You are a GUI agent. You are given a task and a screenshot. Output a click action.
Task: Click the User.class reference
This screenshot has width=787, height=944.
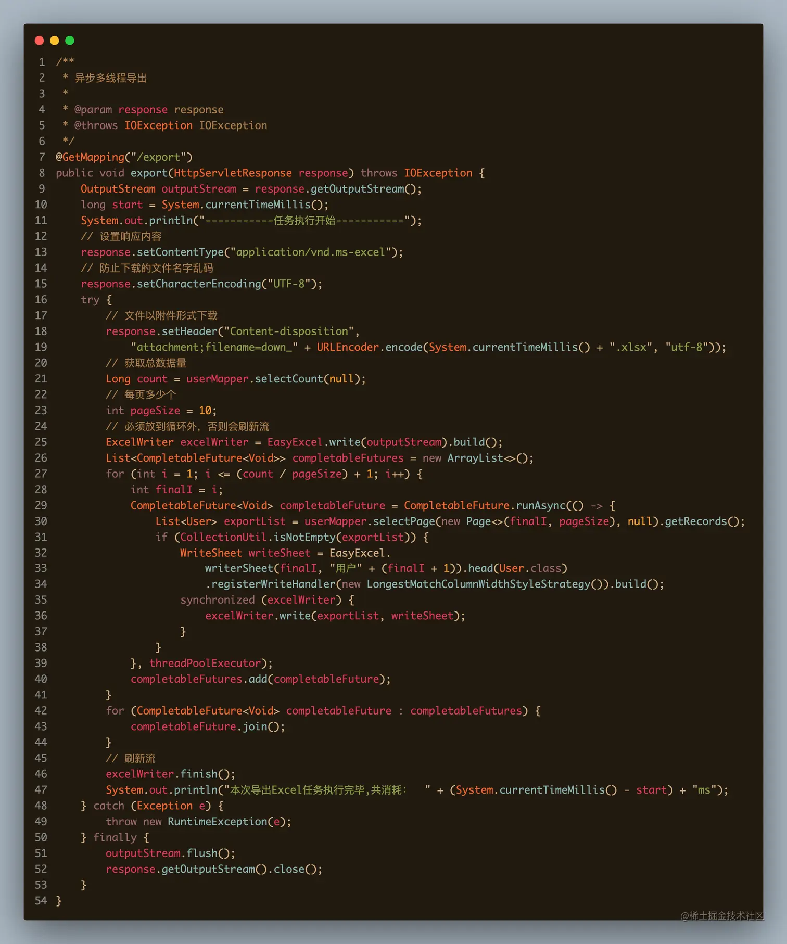coord(530,568)
